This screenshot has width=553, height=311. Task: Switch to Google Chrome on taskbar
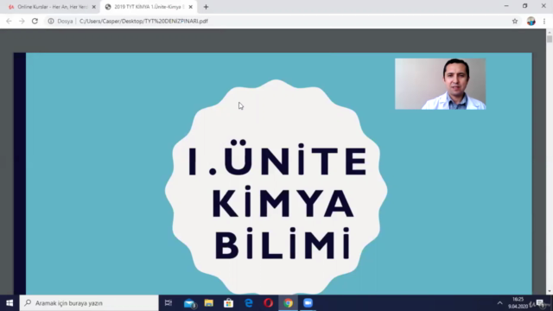tap(288, 303)
